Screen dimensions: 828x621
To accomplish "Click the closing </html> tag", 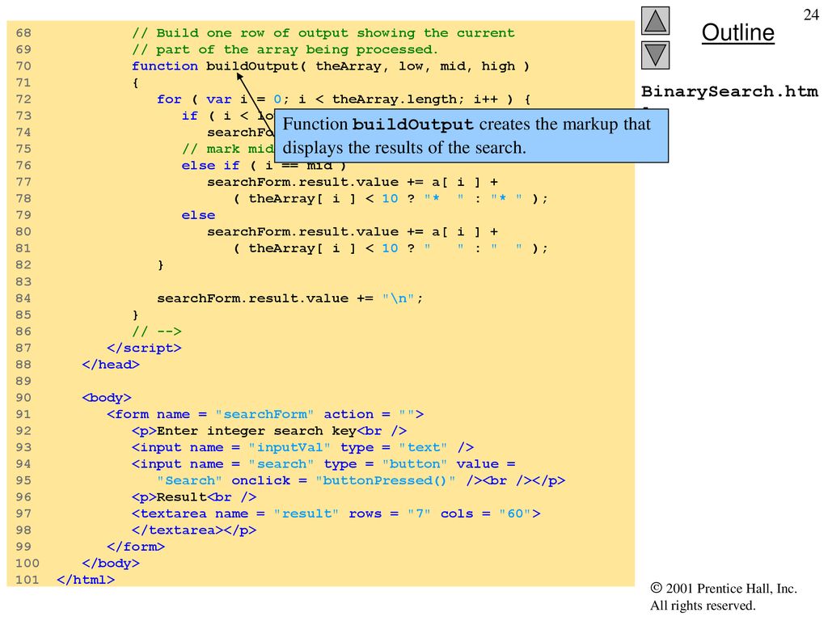I will (x=86, y=580).
